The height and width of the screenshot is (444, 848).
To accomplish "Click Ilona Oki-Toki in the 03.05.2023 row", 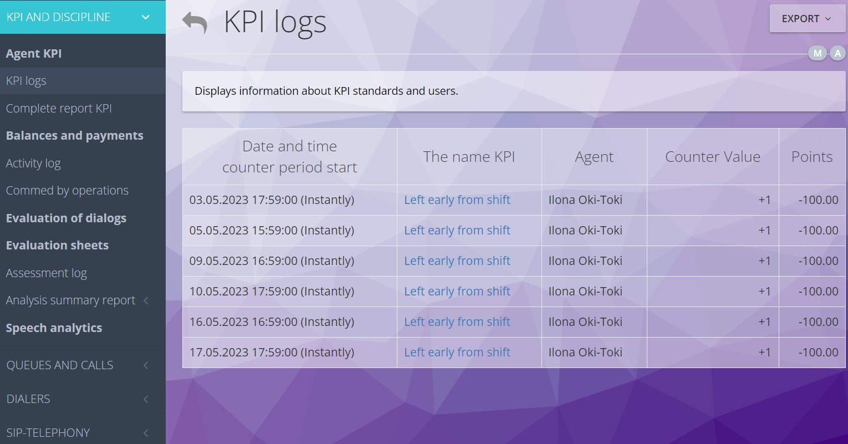I will (x=585, y=200).
